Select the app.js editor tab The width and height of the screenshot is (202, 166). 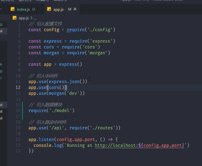[58, 9]
